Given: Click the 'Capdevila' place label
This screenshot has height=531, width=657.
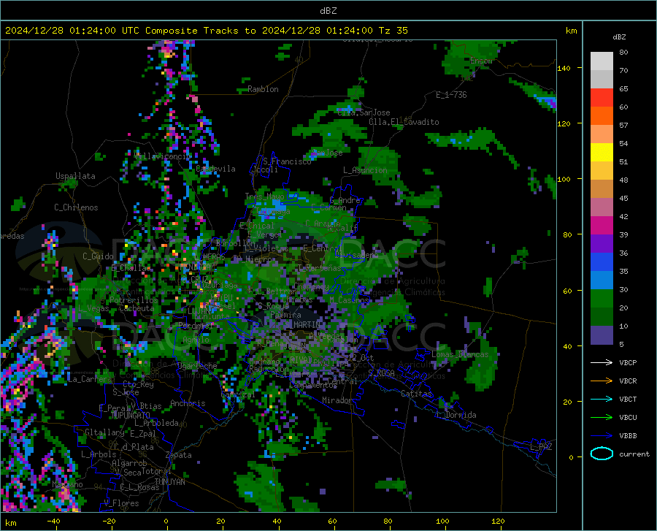Looking at the screenshot, I should pyautogui.click(x=215, y=169).
